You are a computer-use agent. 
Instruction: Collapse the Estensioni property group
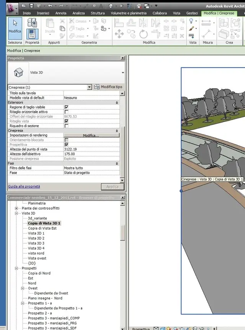[x=117, y=103]
